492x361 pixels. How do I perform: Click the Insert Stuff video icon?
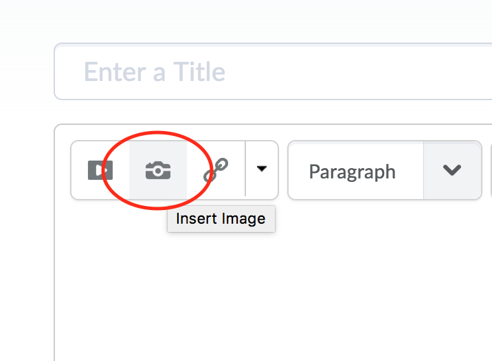coord(100,170)
